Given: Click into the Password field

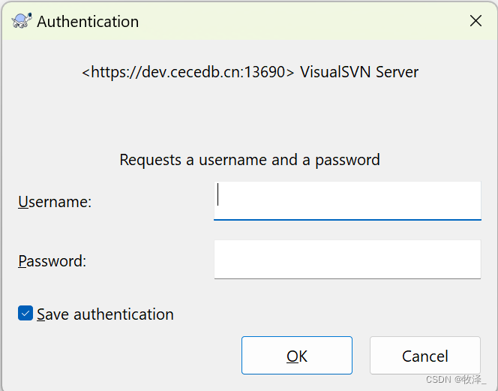Looking at the screenshot, I should click(347, 260).
